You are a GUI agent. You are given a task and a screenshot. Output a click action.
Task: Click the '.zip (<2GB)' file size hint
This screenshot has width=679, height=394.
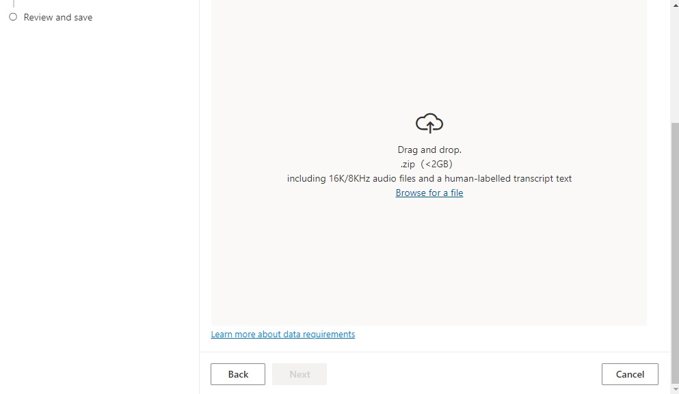[427, 164]
